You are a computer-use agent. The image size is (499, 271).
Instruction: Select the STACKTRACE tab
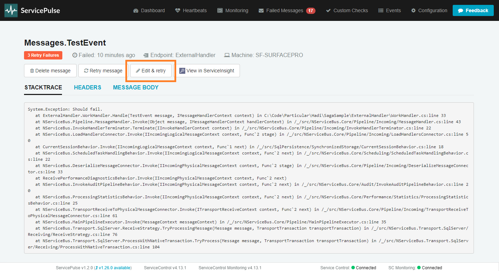[x=43, y=88]
